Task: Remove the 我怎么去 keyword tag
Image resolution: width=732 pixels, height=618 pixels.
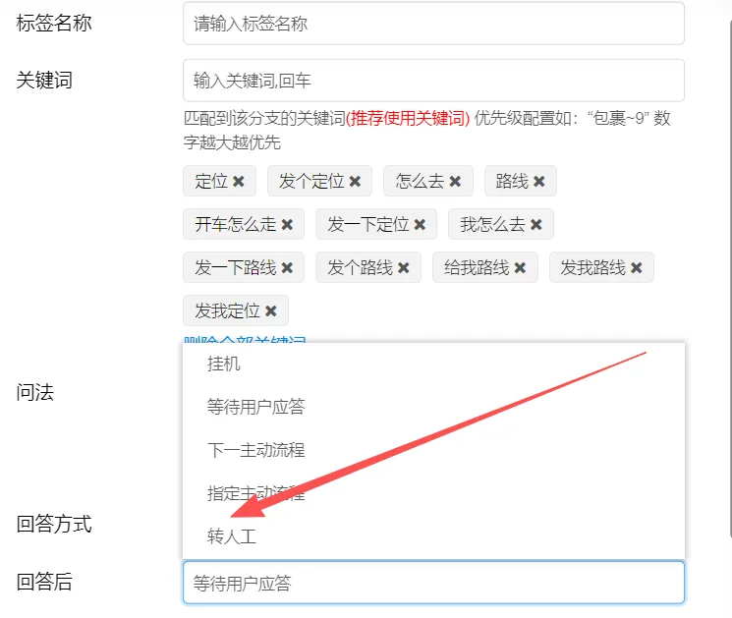Action: [536, 225]
